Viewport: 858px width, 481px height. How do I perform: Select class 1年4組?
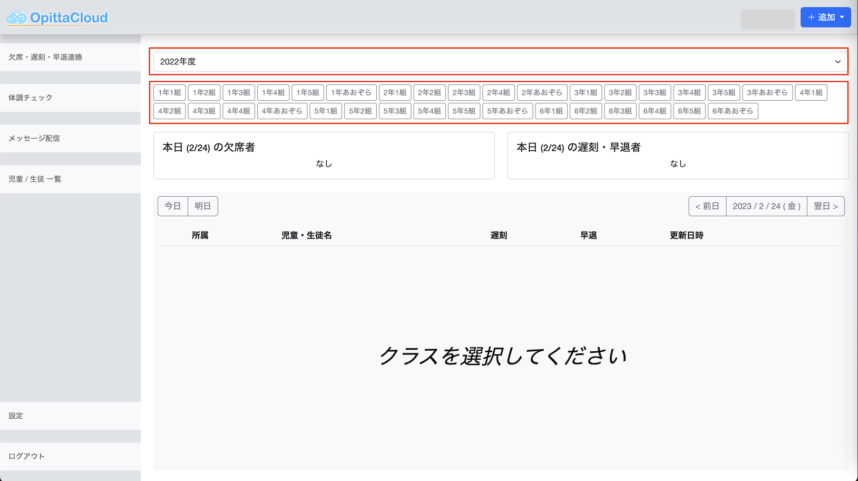click(x=273, y=92)
